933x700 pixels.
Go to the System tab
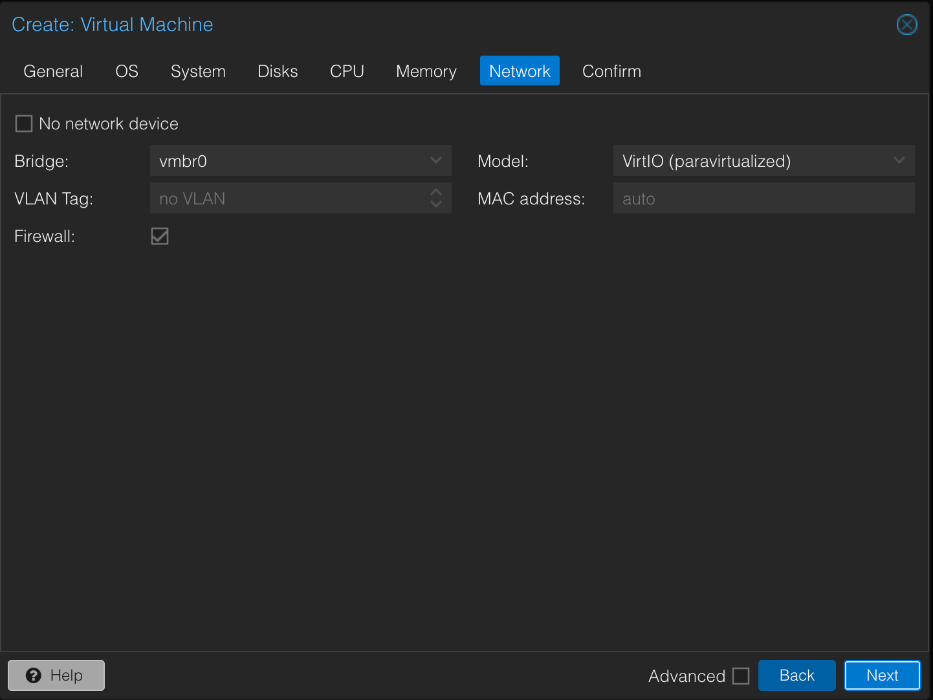tap(198, 71)
